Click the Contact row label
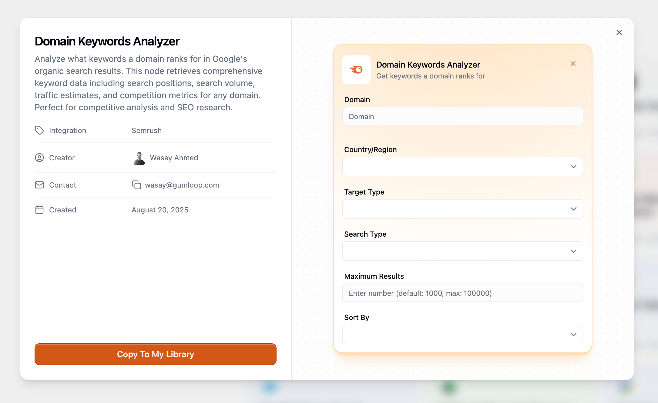This screenshot has height=403, width=658. 62,185
